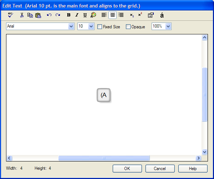The height and width of the screenshot is (179, 214).
Task: Toggle underline formatting
Action: [85, 15]
